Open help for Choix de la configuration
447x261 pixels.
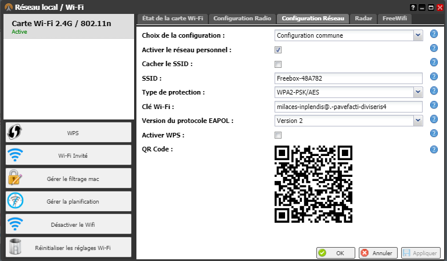click(x=434, y=34)
